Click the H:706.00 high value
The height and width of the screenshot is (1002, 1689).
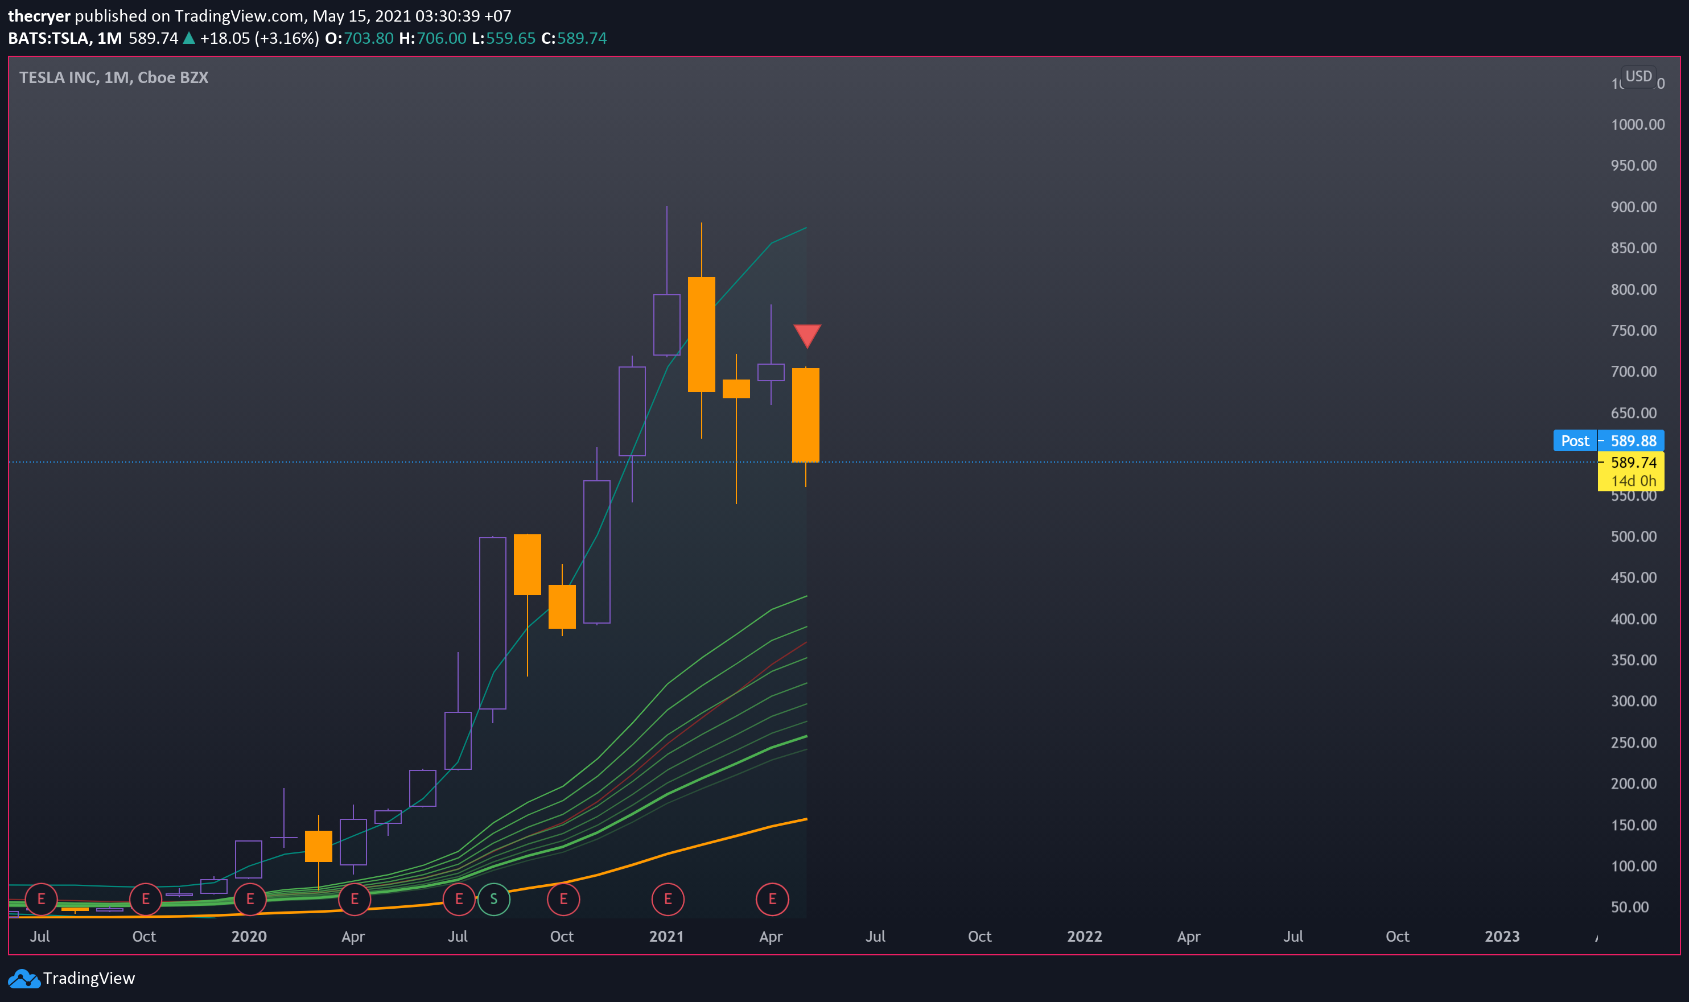click(x=433, y=39)
